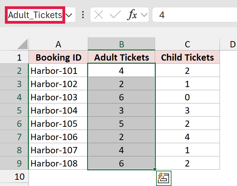This screenshot has width=237, height=186.
Task: Select cell Harbor-105
Action: click(x=58, y=123)
